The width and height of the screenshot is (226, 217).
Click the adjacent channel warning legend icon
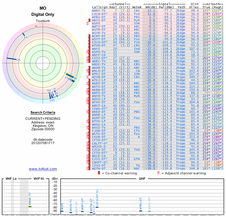[x=158, y=173]
